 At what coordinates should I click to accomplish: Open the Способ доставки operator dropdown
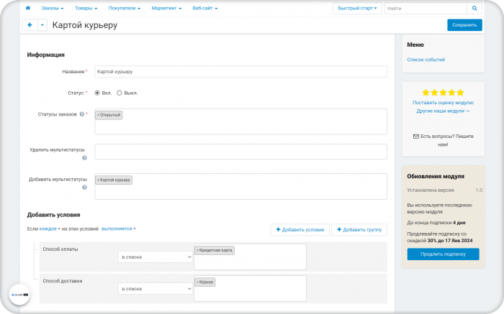click(156, 289)
